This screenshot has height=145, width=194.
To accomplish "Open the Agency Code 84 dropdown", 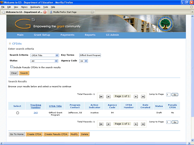I will [84, 61].
